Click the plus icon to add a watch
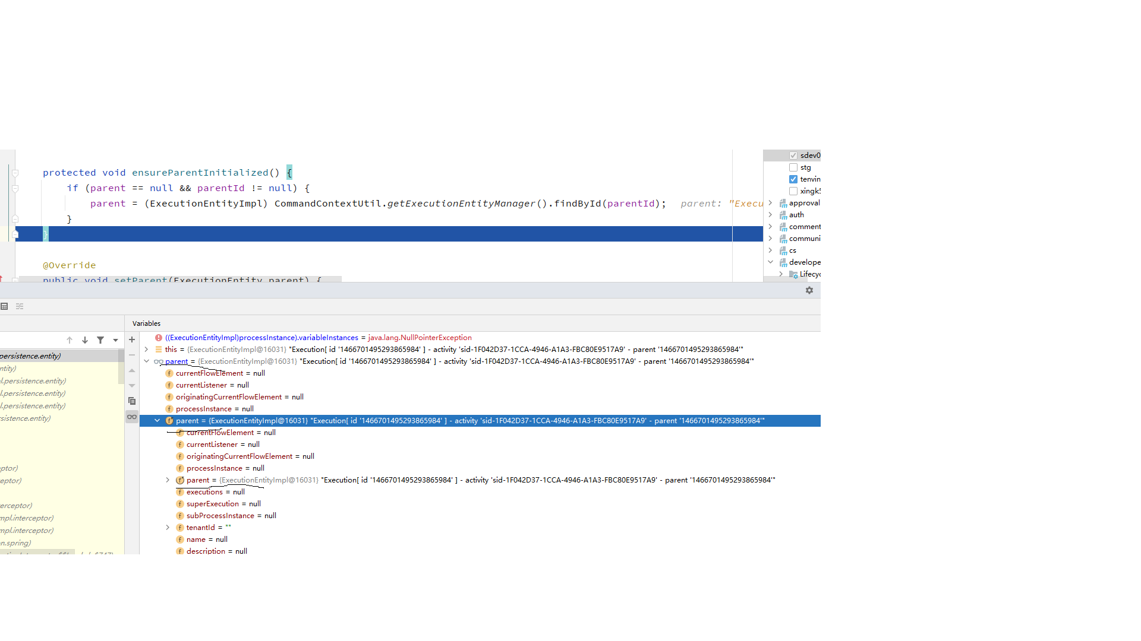The width and height of the screenshot is (1141, 641). tap(131, 339)
